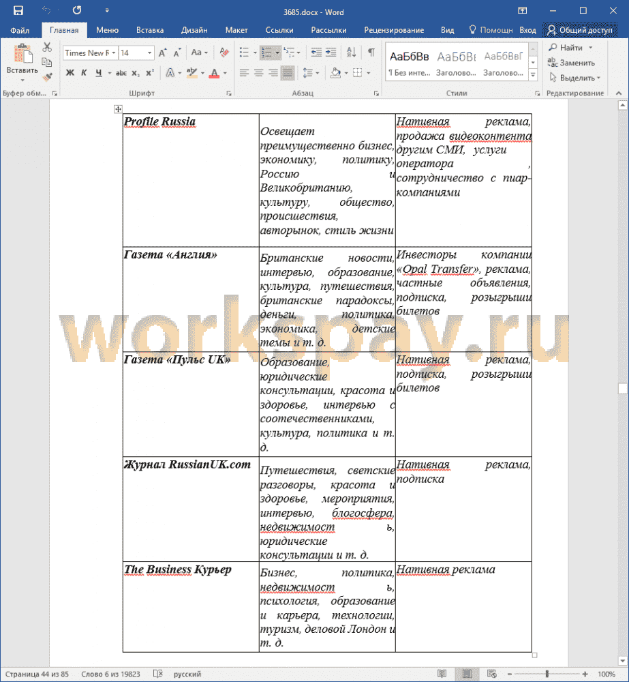Switch to the Рецензирование tab
629x682 pixels.
(394, 30)
